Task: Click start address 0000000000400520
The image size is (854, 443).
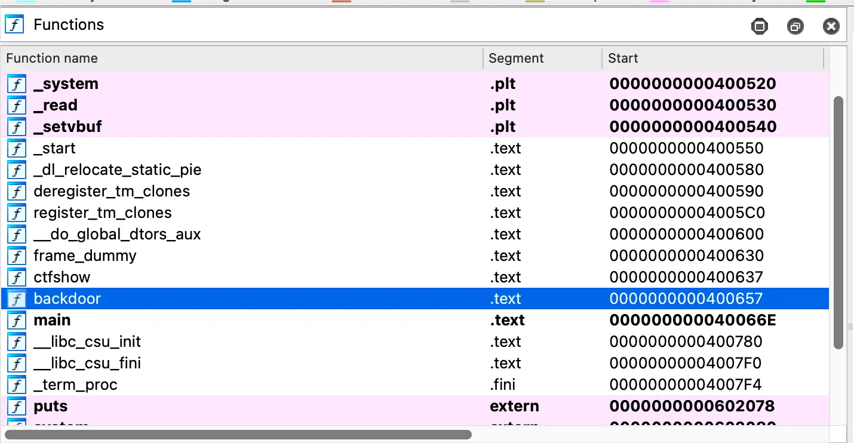Action: 693,84
